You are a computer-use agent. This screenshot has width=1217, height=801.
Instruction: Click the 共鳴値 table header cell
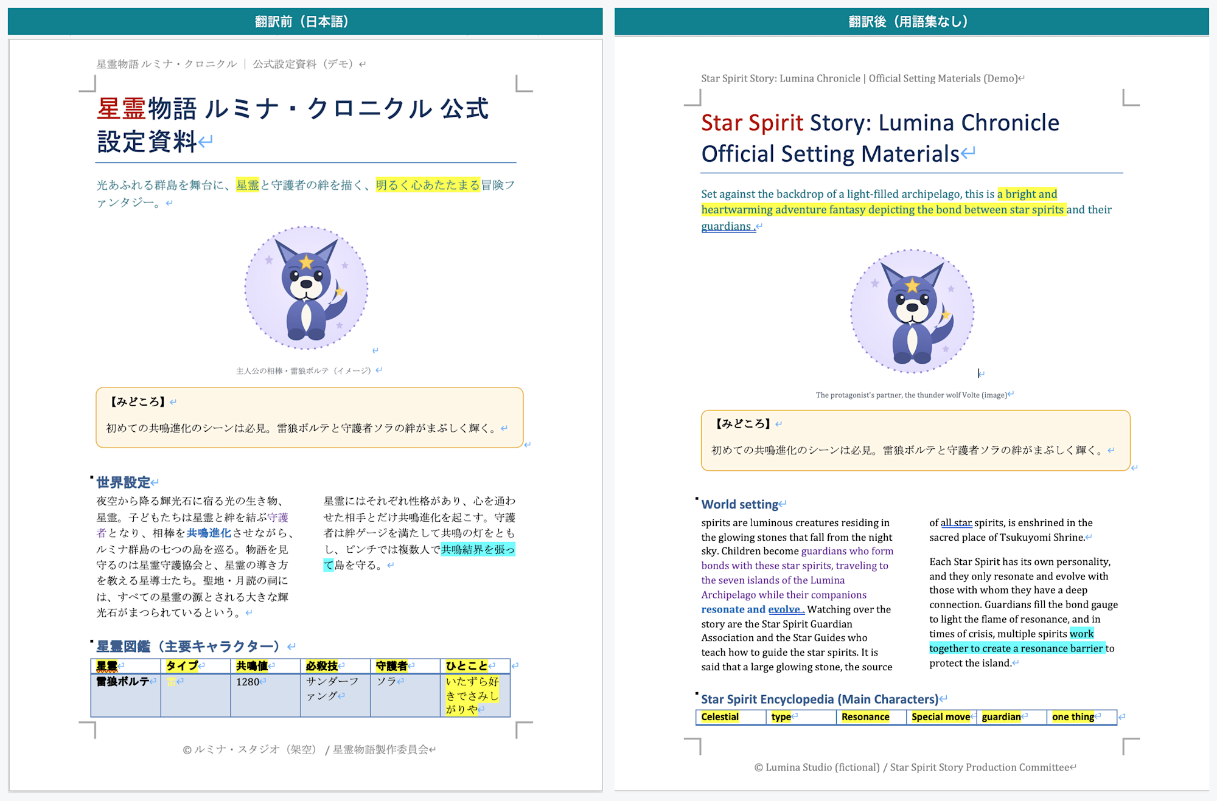coord(265,666)
